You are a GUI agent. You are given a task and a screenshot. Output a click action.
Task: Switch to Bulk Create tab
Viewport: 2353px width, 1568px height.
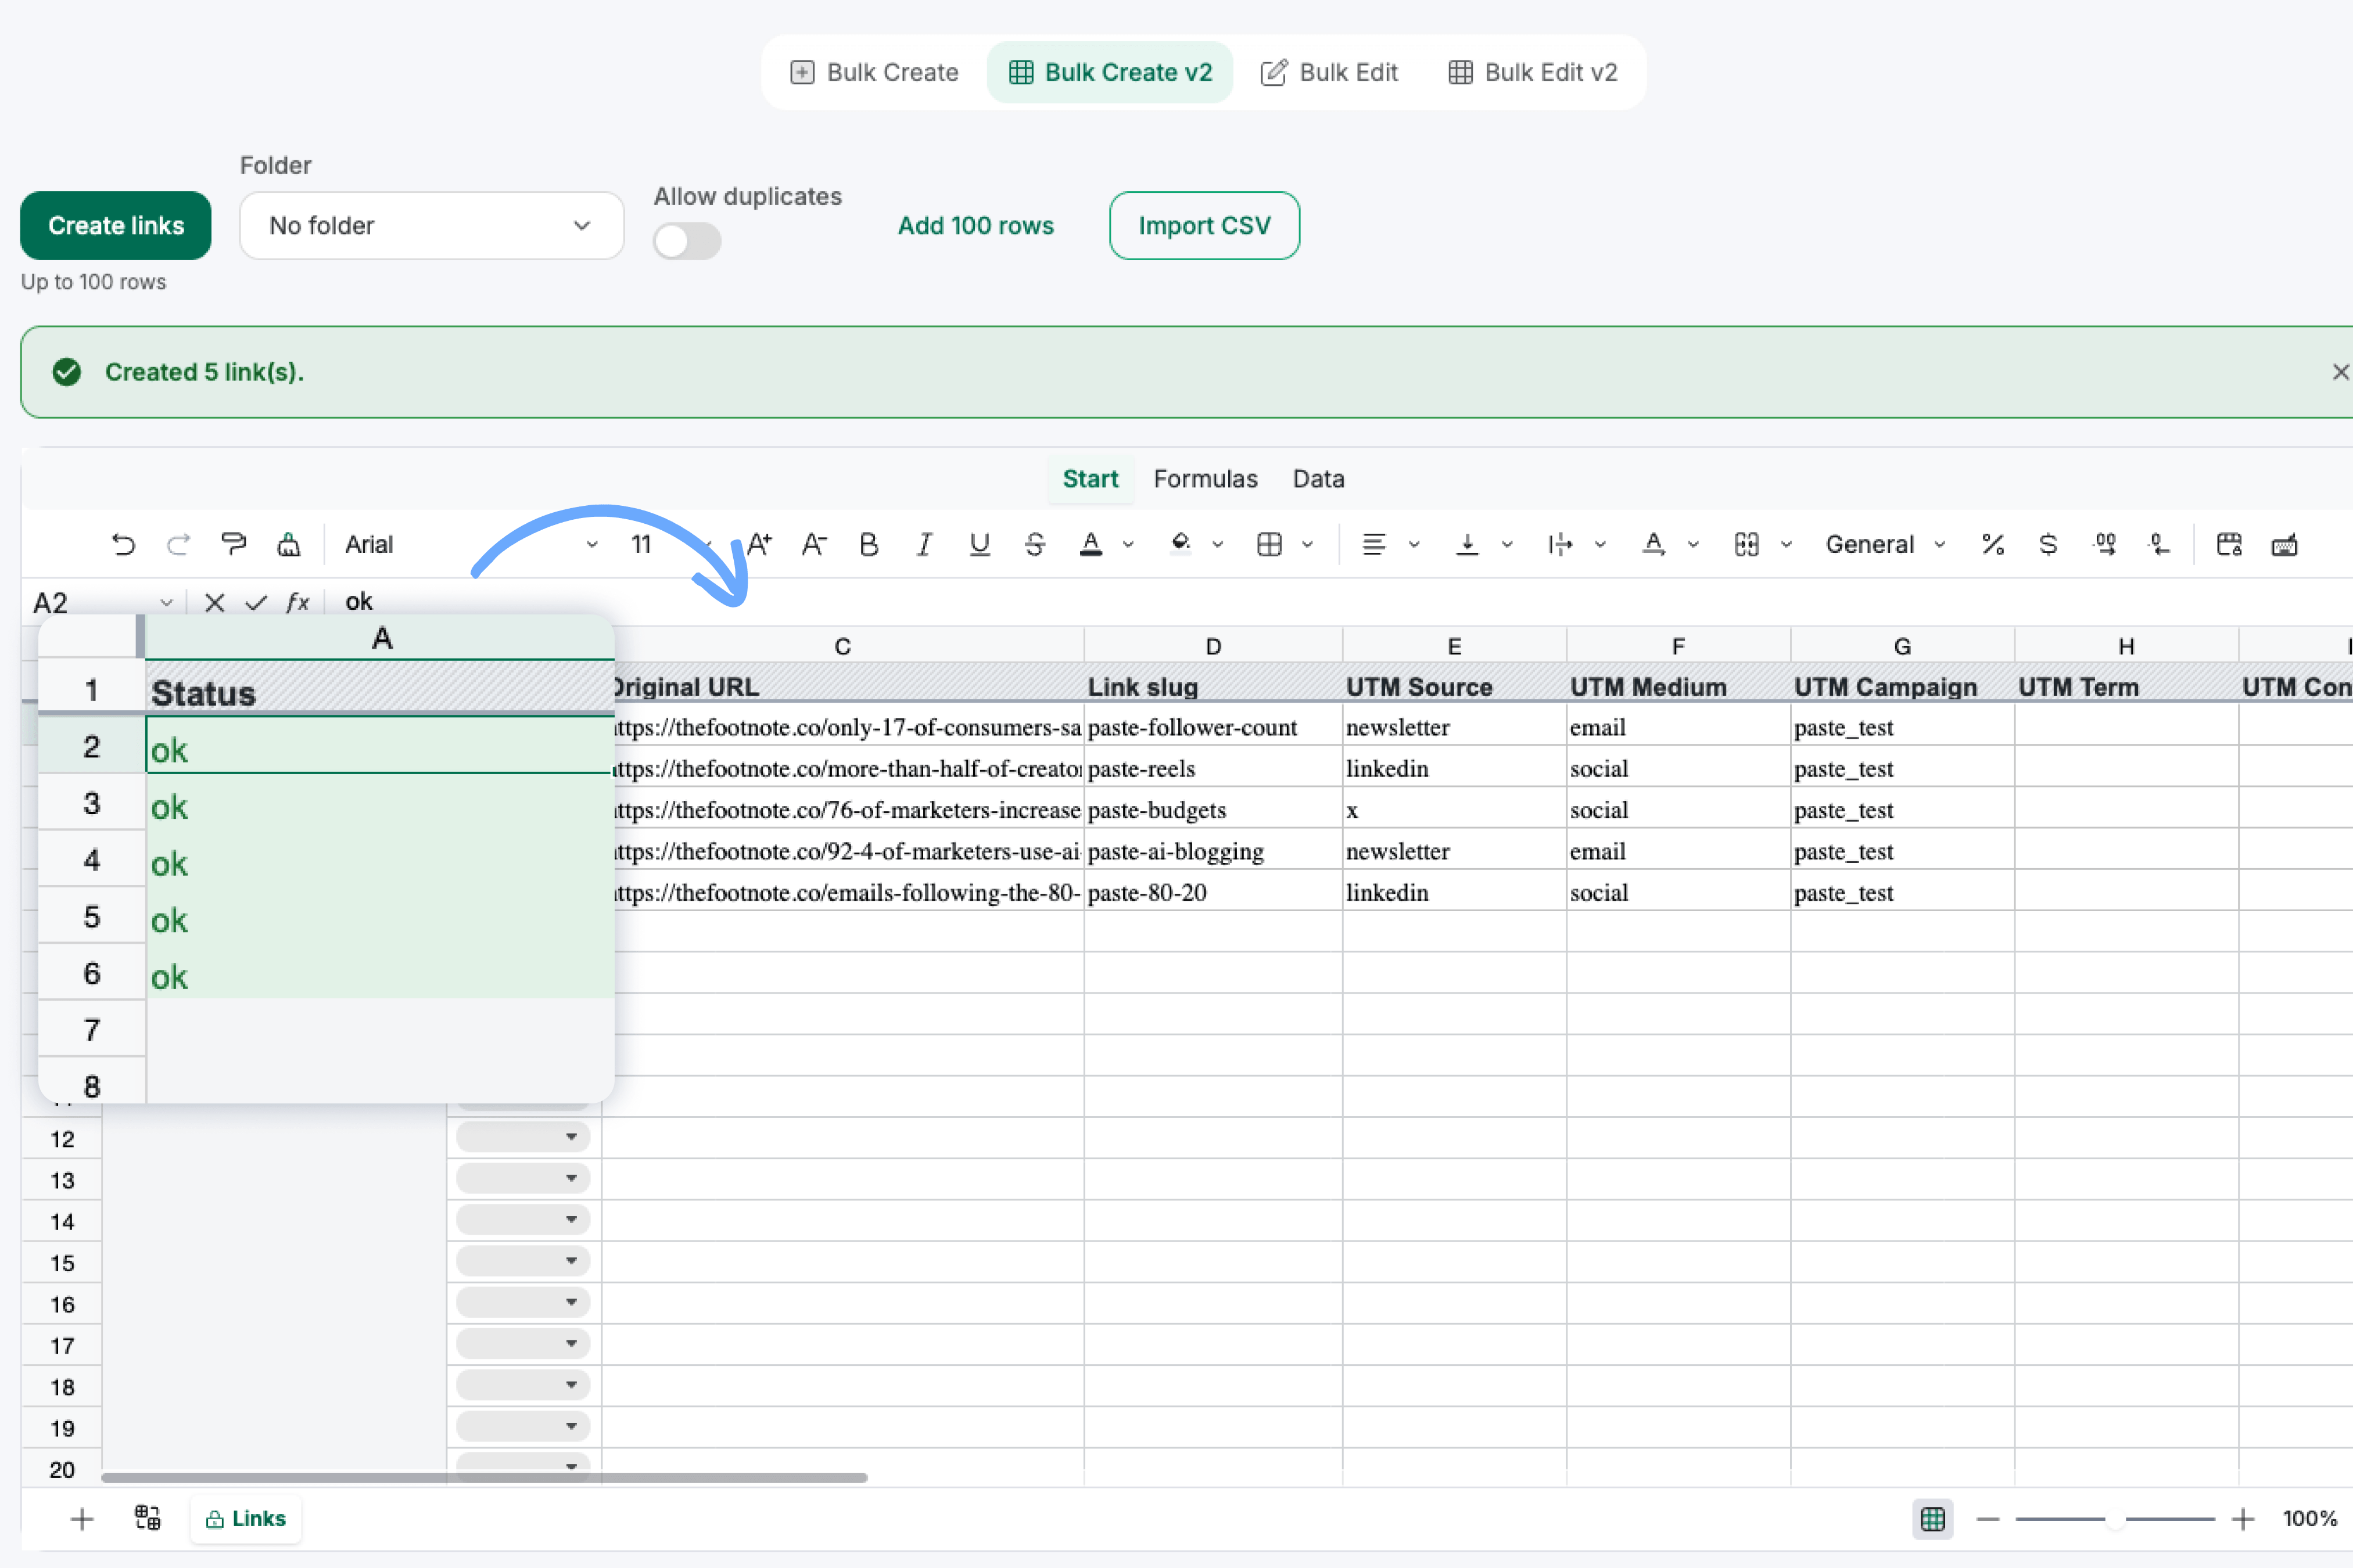pyautogui.click(x=874, y=72)
